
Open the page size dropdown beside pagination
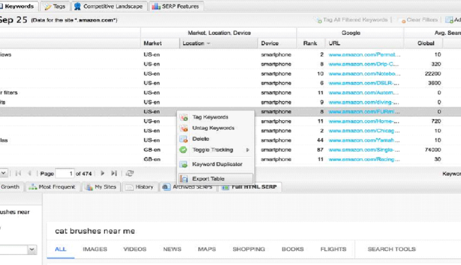3,173
